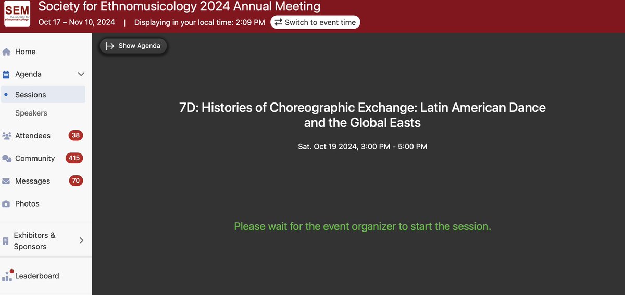Click the Switch to event time button

coord(315,22)
